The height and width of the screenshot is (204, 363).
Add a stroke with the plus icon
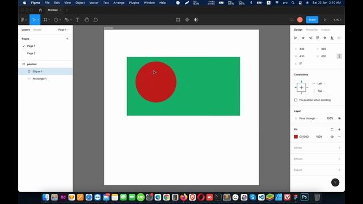[339, 148]
